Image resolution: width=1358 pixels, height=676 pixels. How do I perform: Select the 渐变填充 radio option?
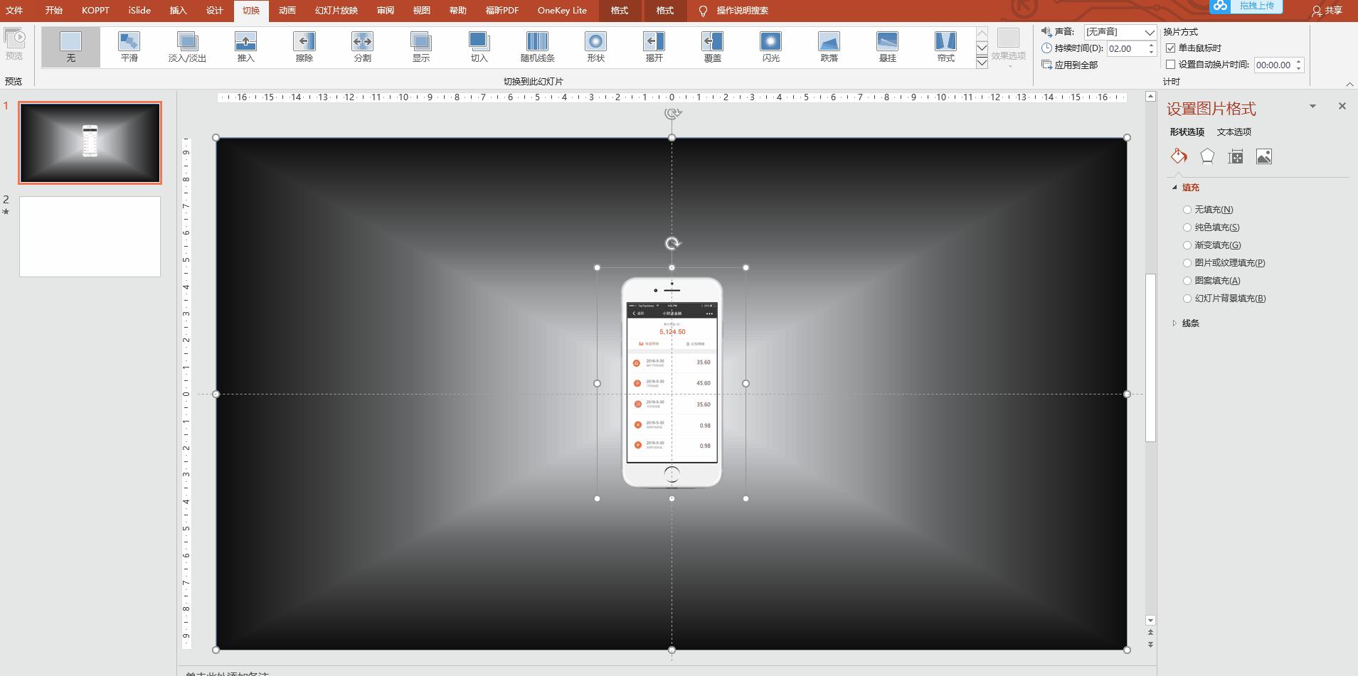pyautogui.click(x=1187, y=245)
